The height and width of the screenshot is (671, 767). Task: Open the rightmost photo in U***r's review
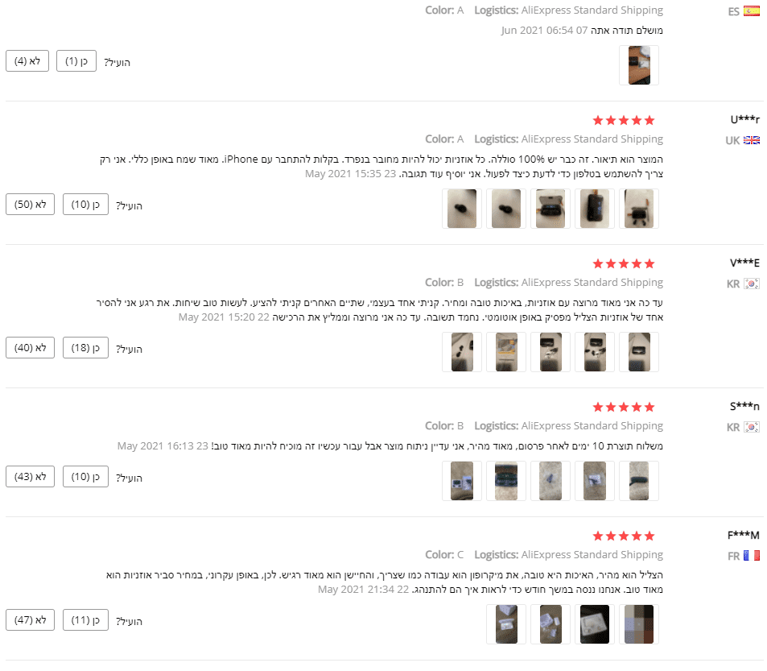tap(639, 209)
